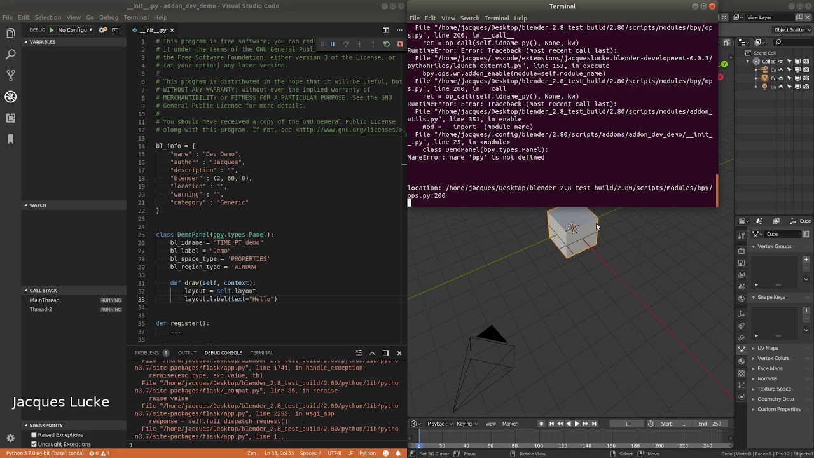Restart the debug session with the green icon
Image resolution: width=814 pixels, height=458 pixels.
click(386, 44)
